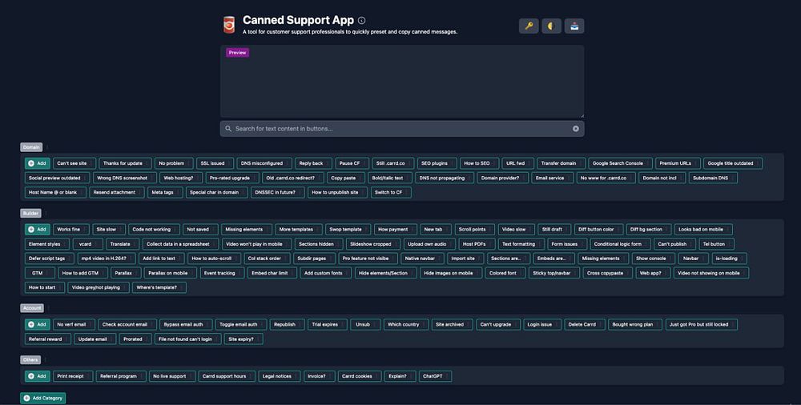The height and width of the screenshot is (405, 801).
Task: Select the Account category label
Action: pos(32,308)
